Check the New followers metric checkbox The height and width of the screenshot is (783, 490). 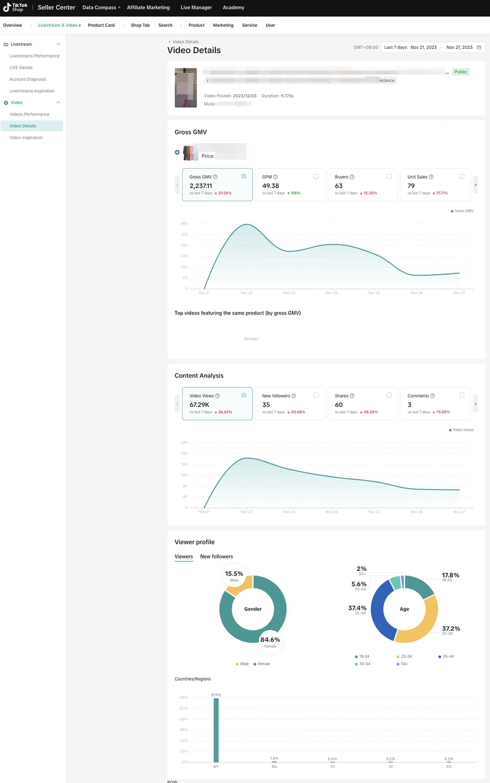(x=316, y=395)
